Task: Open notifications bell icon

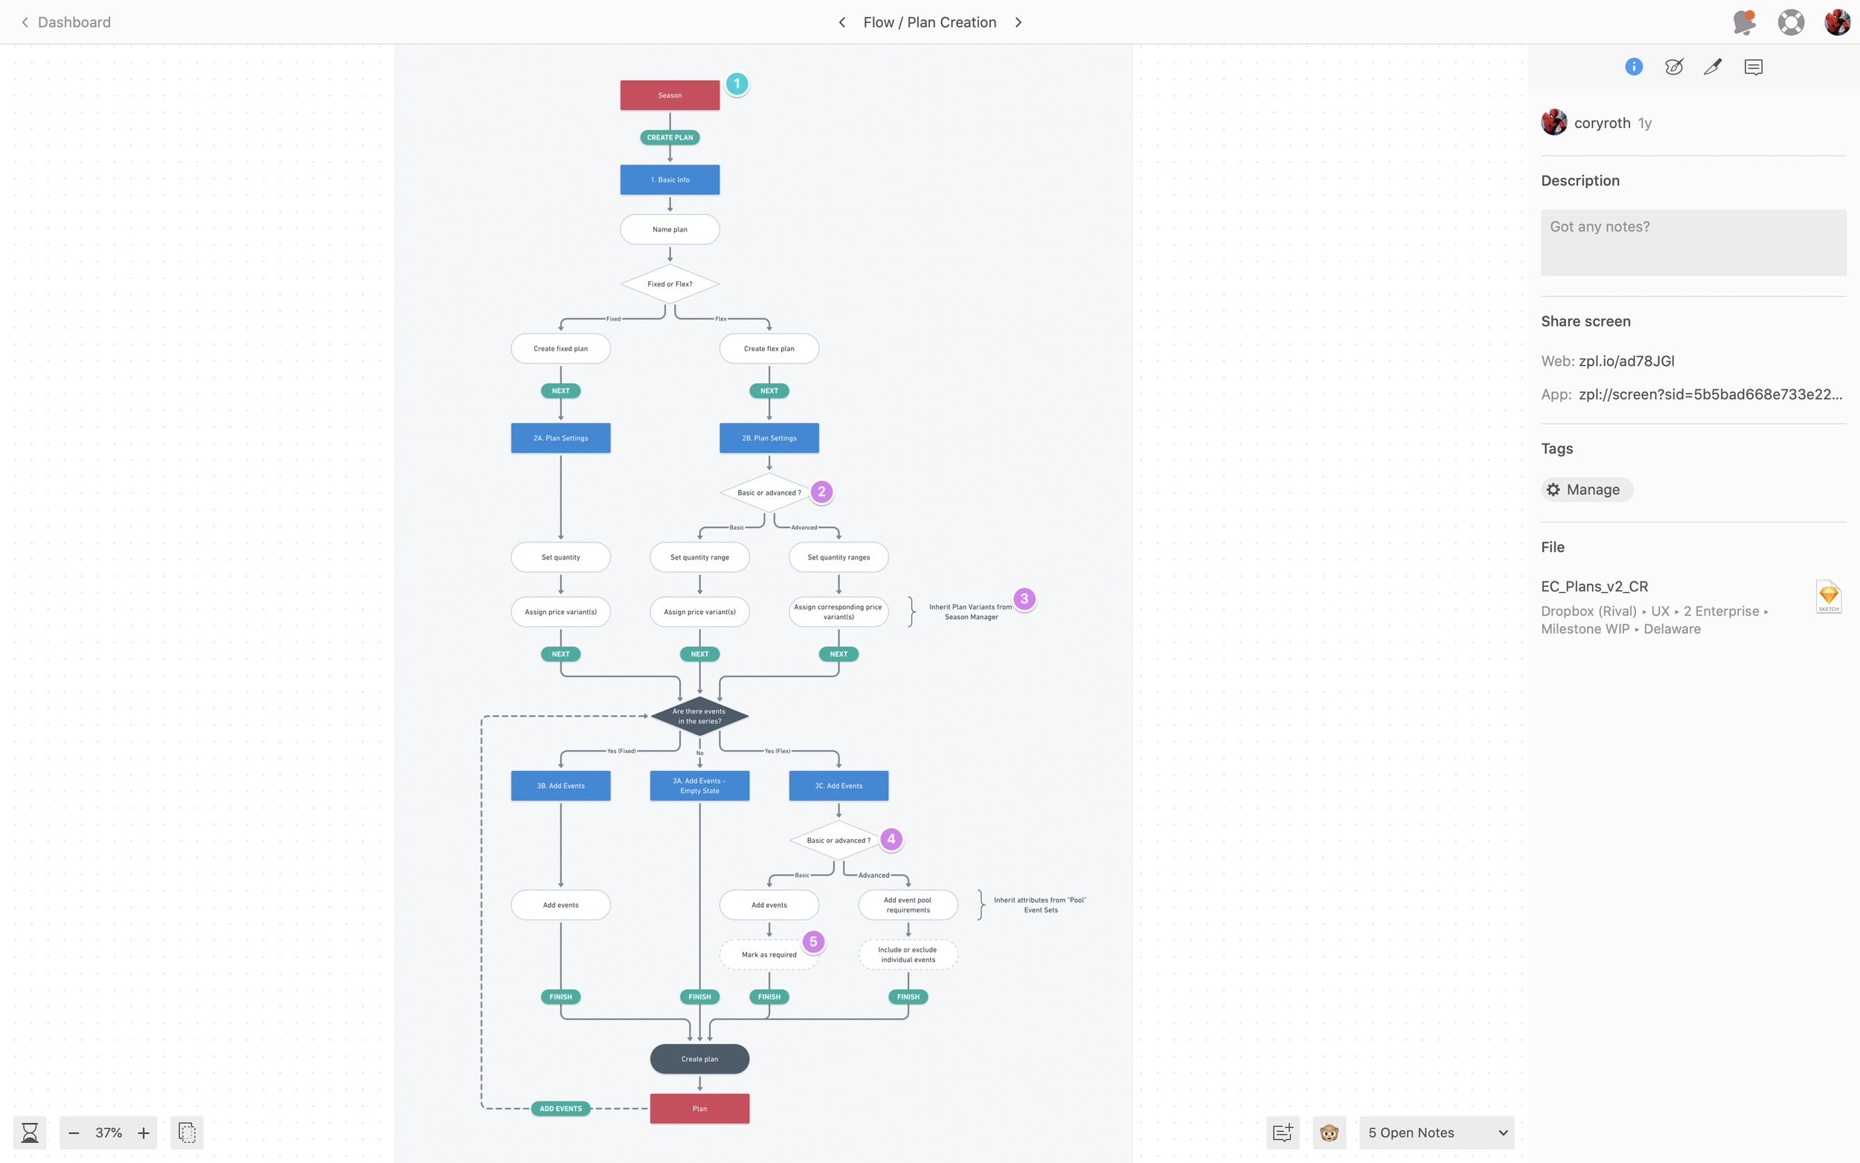Action: 1744,22
